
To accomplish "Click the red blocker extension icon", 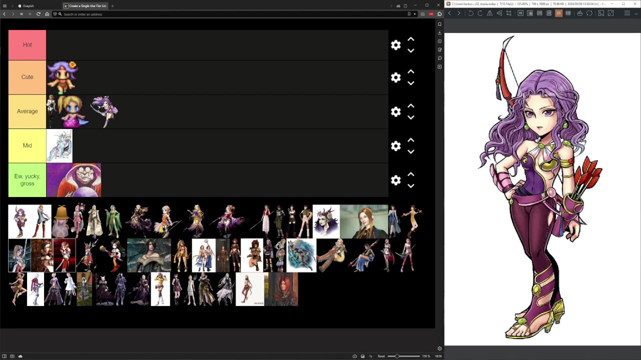I will point(431,14).
